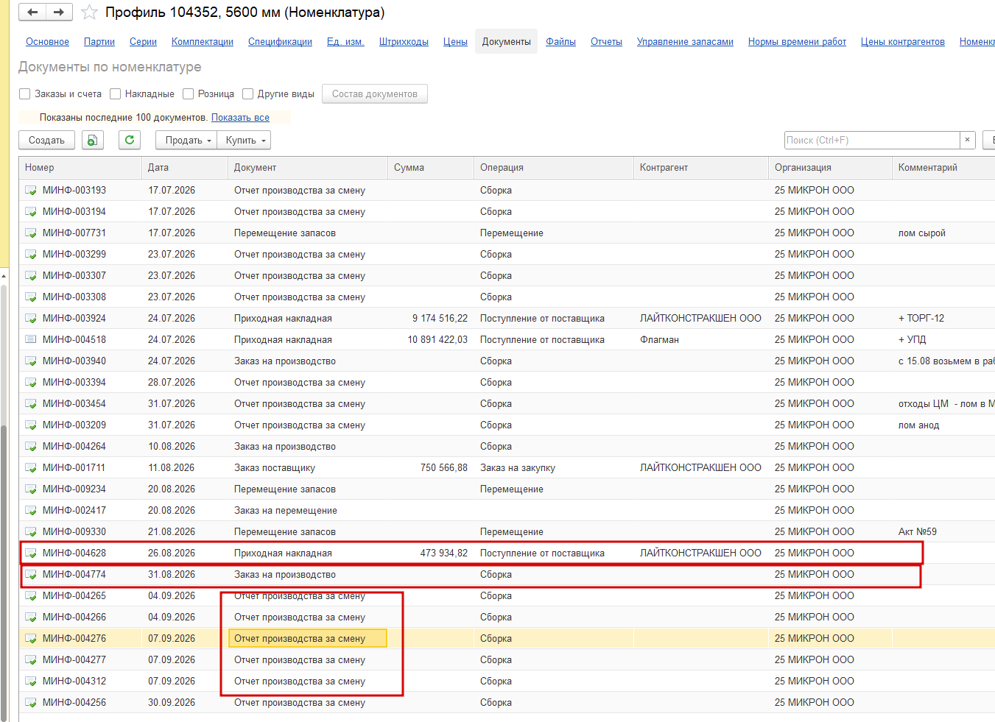
Task: Switch to the Спецификации tab
Action: point(280,42)
